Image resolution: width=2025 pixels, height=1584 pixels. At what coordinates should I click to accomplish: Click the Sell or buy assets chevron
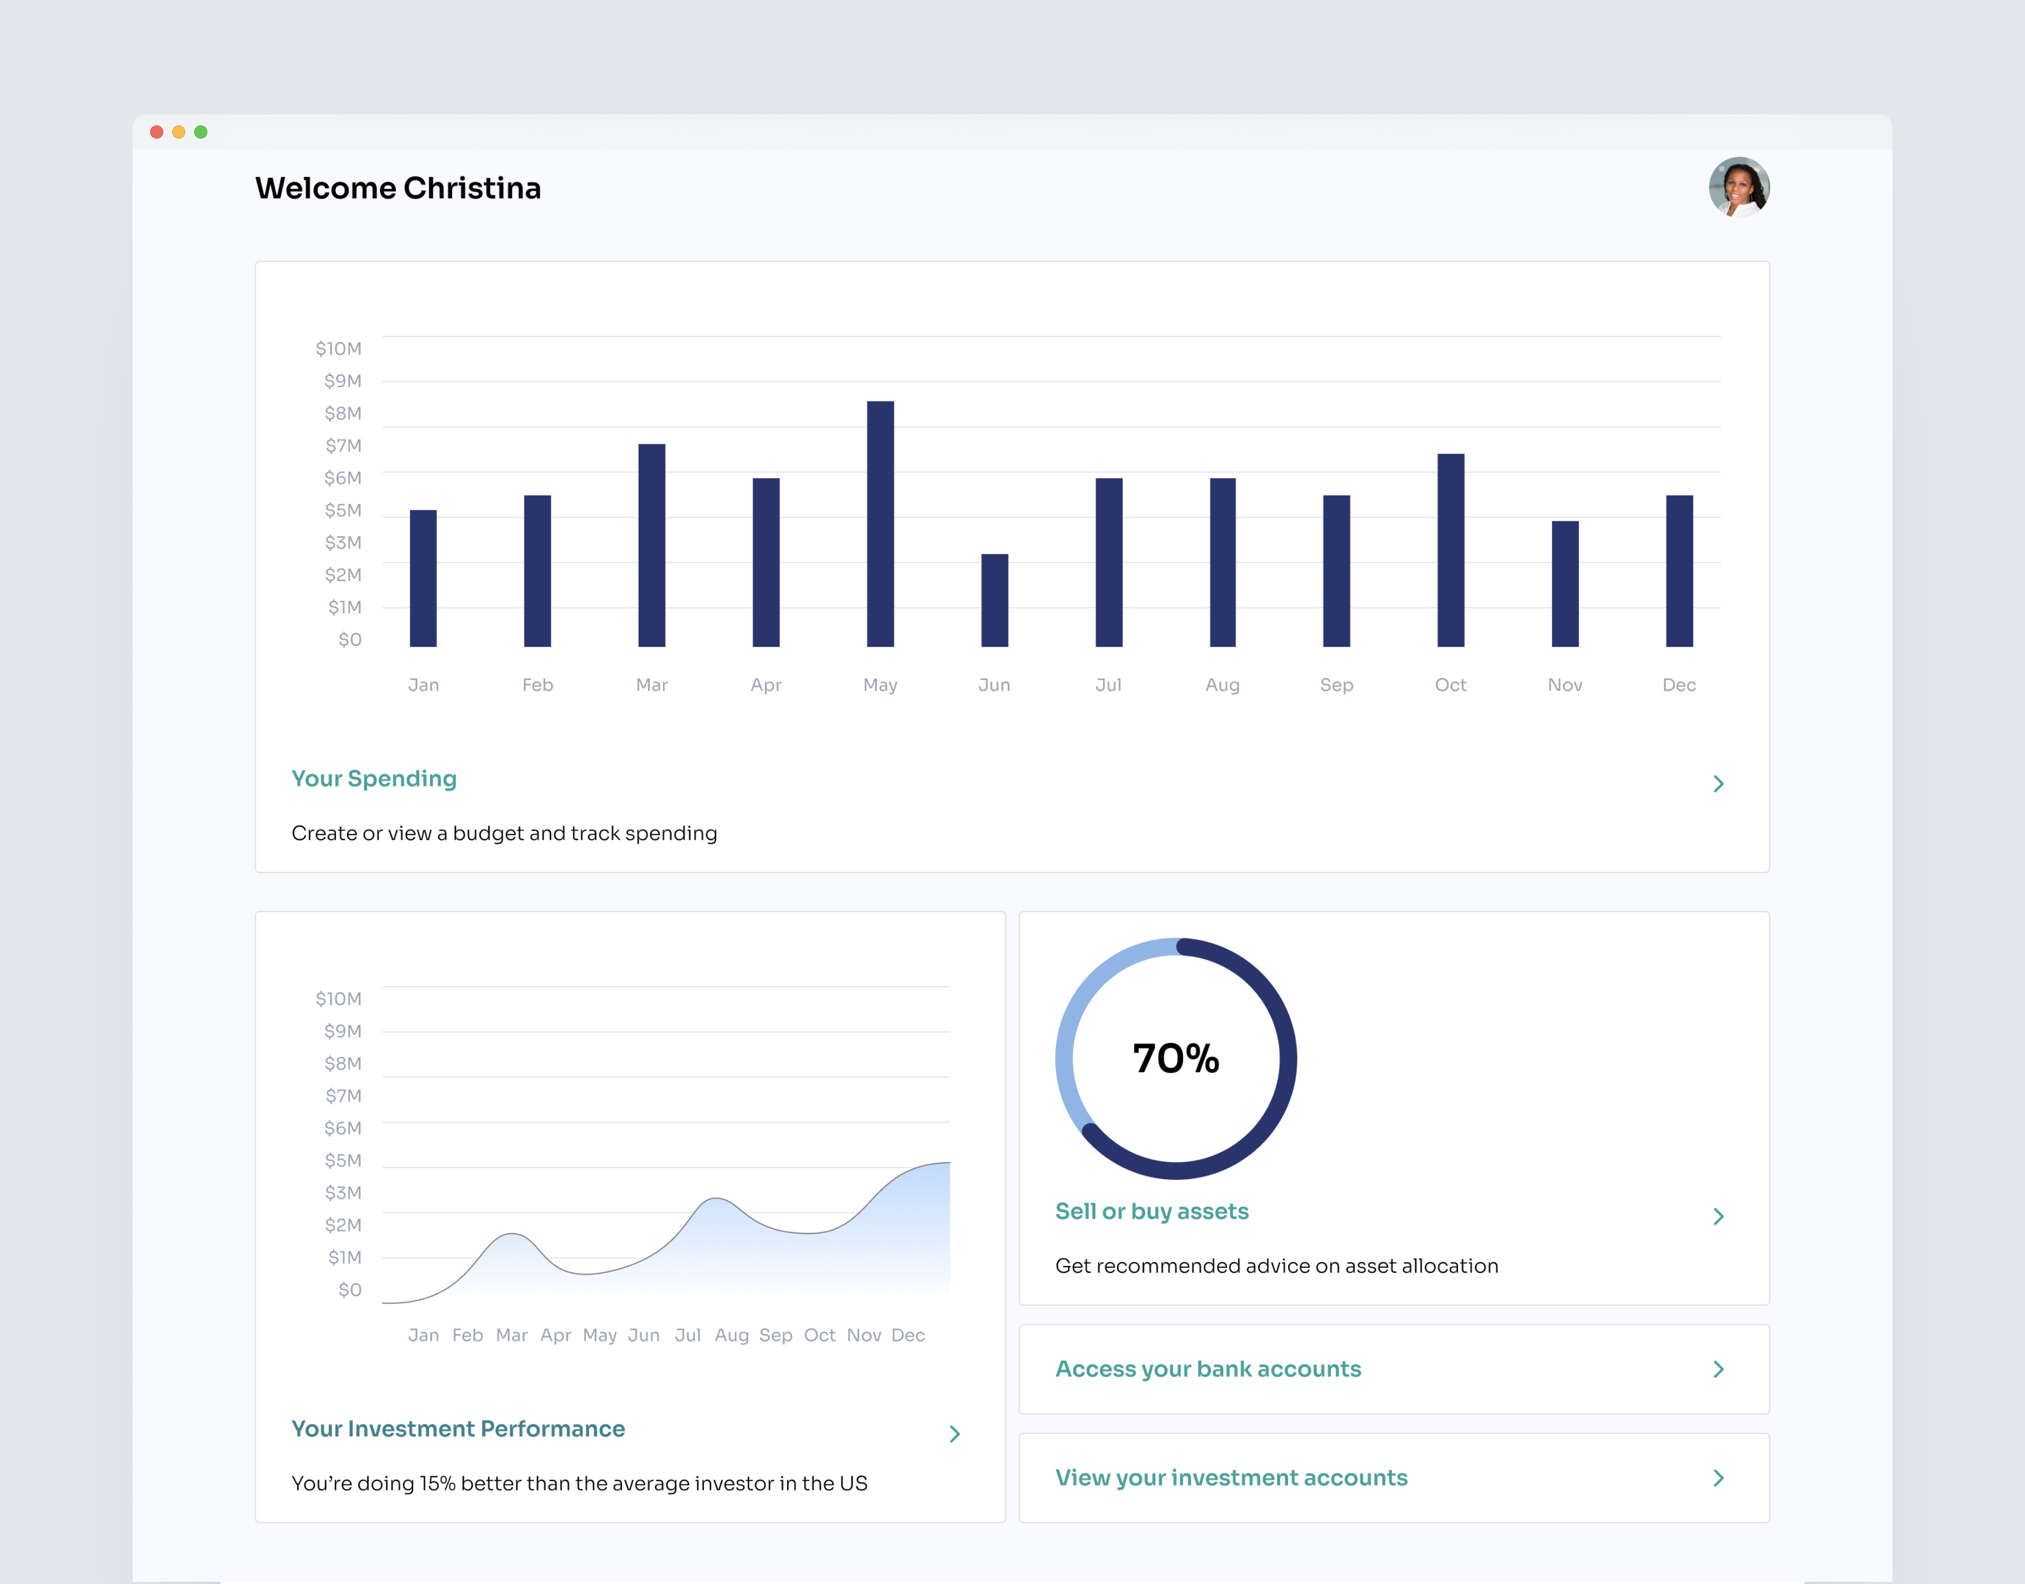(x=1718, y=1216)
